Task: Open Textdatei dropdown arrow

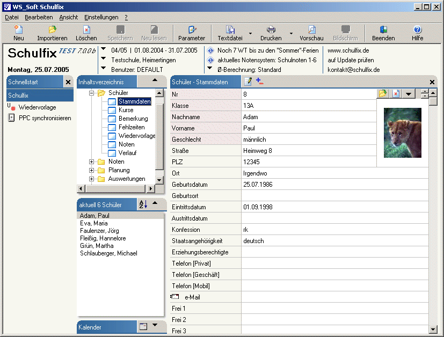Action: tap(250, 33)
